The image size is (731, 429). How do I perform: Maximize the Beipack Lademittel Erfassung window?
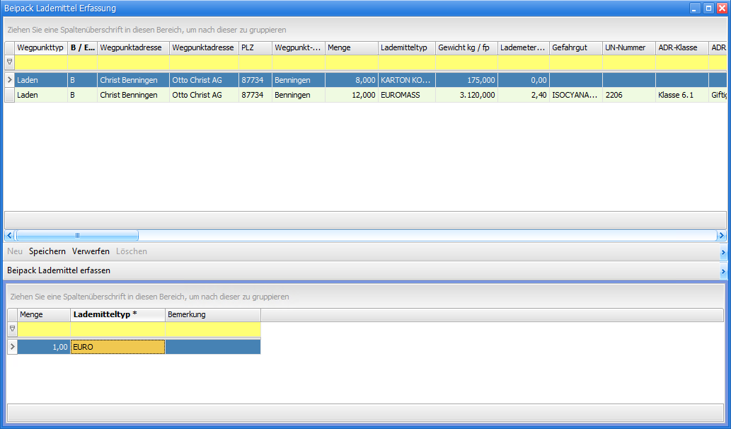[708, 8]
